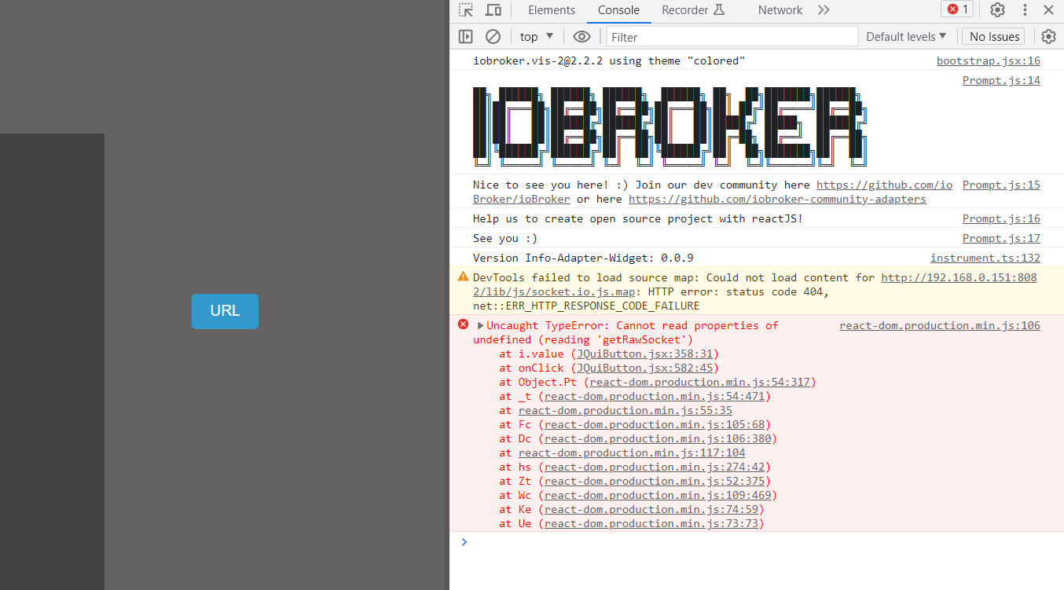Close the DevTools panel
The image size is (1064, 590).
click(x=1048, y=10)
